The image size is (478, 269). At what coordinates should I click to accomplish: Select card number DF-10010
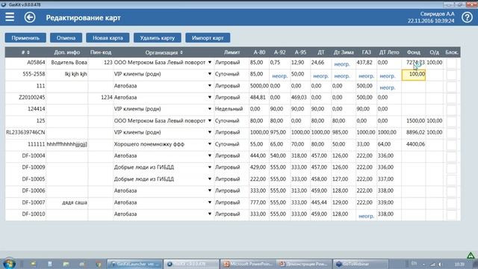(33, 214)
